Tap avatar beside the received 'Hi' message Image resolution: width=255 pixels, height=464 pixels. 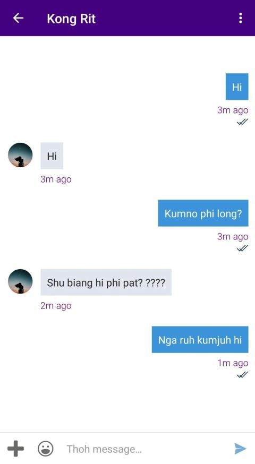[20, 155]
